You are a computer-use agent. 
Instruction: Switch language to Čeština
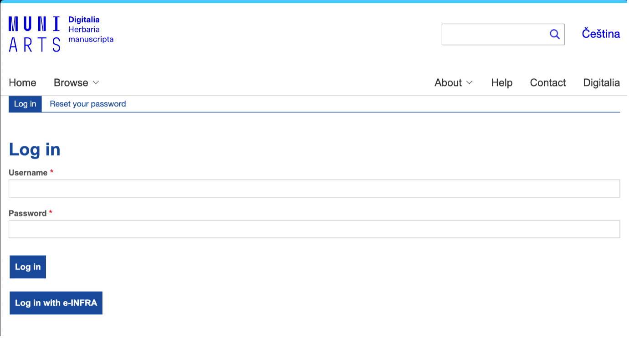(600, 33)
